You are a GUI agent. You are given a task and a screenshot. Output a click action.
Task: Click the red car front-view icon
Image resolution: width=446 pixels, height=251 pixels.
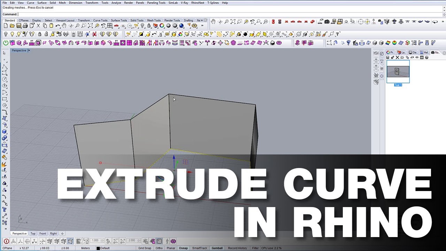[286, 22]
